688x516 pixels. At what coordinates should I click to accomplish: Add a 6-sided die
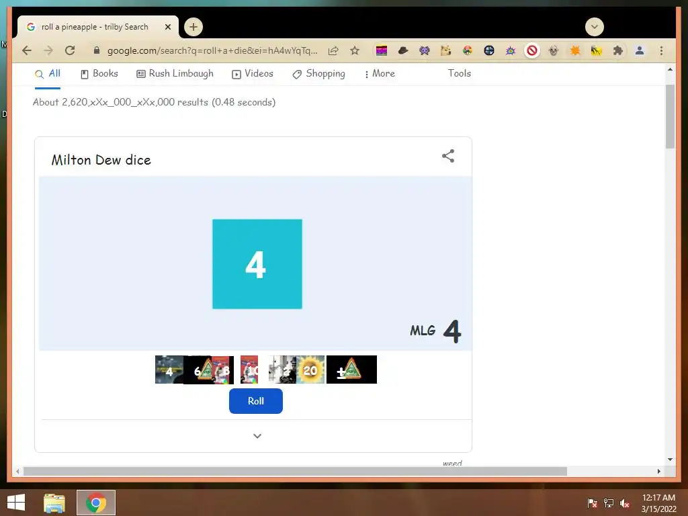[198, 370]
